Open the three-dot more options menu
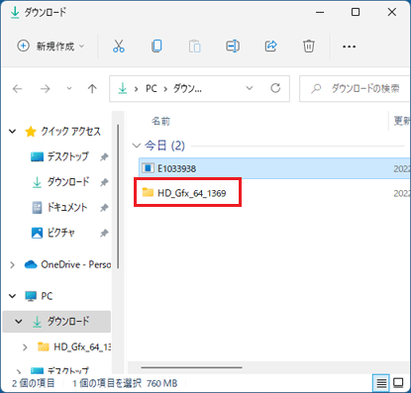The height and width of the screenshot is (393, 411). click(349, 47)
